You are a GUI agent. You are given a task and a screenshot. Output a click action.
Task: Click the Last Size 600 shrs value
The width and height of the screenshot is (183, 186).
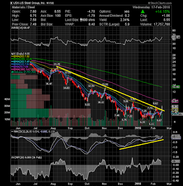(x=88, y=20)
